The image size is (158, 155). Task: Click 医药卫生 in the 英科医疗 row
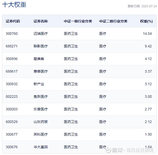pyautogui.click(x=71, y=134)
